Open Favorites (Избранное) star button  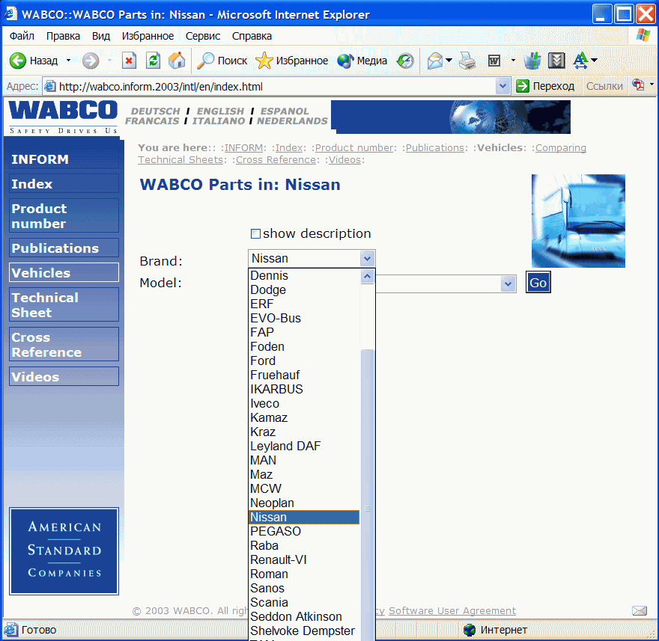(291, 61)
